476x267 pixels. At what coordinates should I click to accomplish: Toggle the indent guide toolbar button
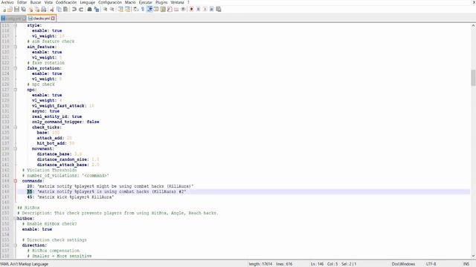click(149, 10)
